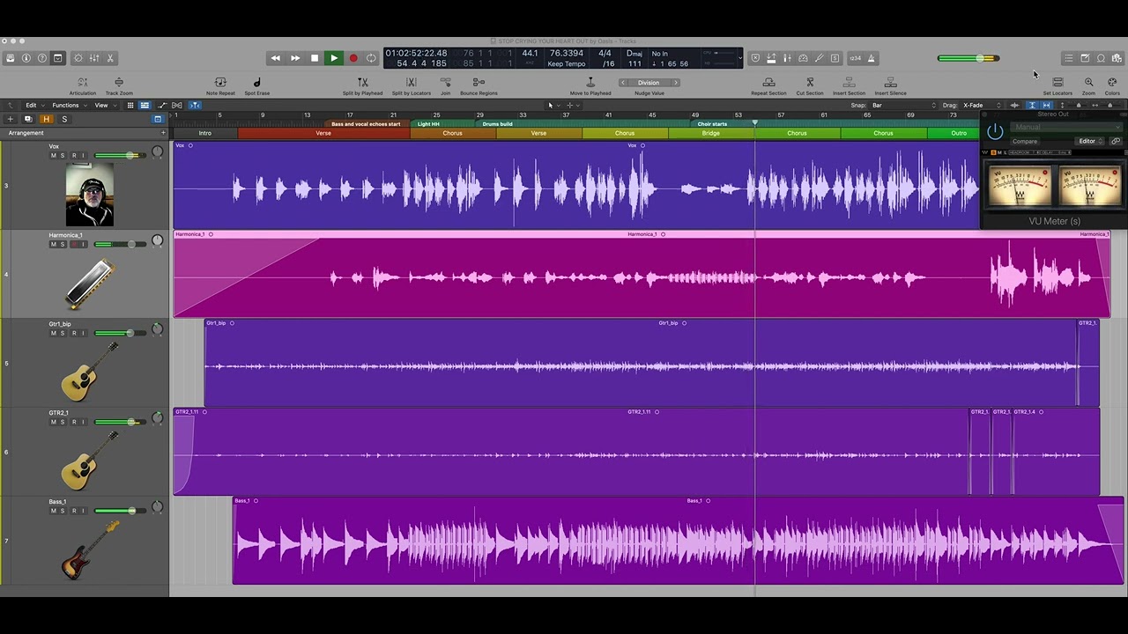Open Quick Help question-mark icon
1128x634 pixels.
point(41,58)
